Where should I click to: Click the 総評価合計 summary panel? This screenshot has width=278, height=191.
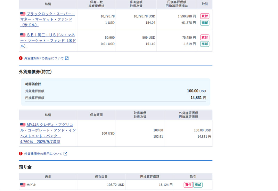[x=115, y=91]
